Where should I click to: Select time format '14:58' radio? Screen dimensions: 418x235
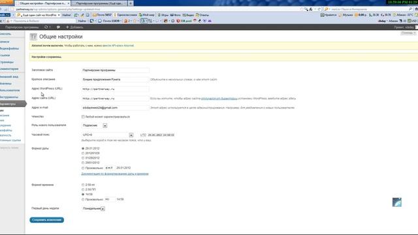click(x=83, y=195)
